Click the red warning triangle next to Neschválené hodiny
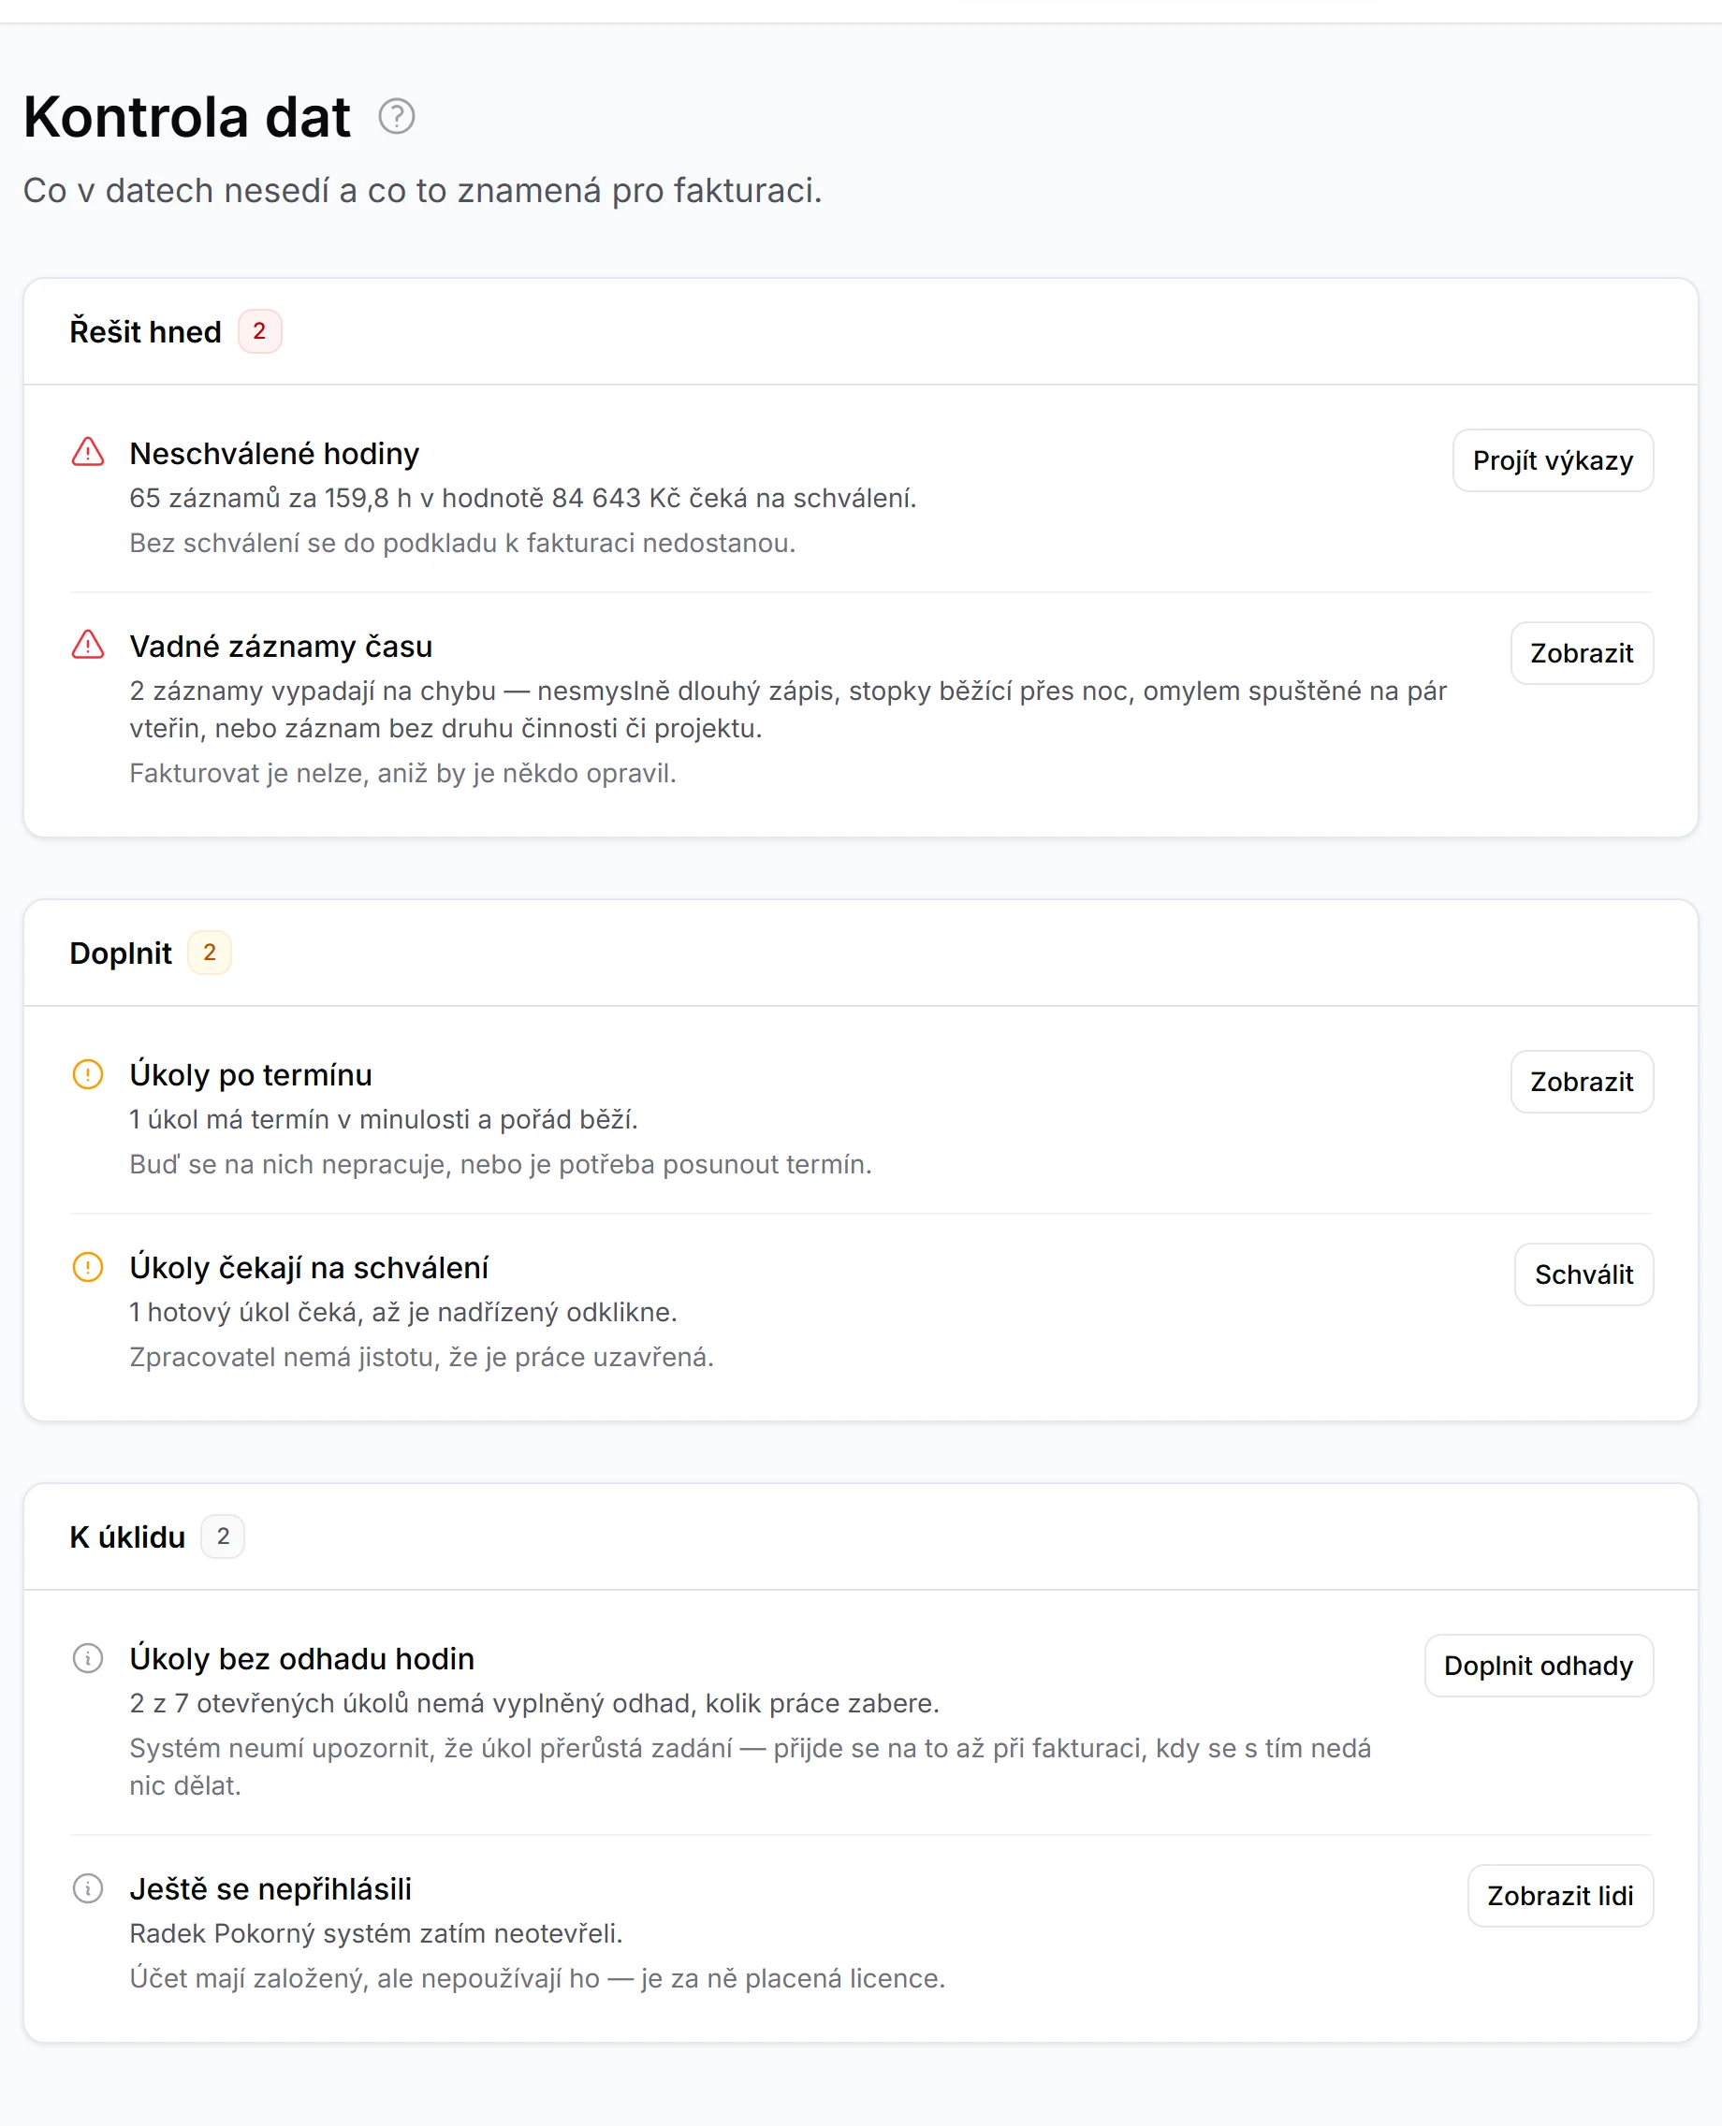 click(x=88, y=452)
